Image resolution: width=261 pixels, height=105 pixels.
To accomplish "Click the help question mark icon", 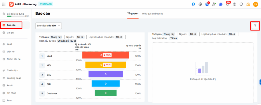I will pyautogui.click(x=234, y=4).
